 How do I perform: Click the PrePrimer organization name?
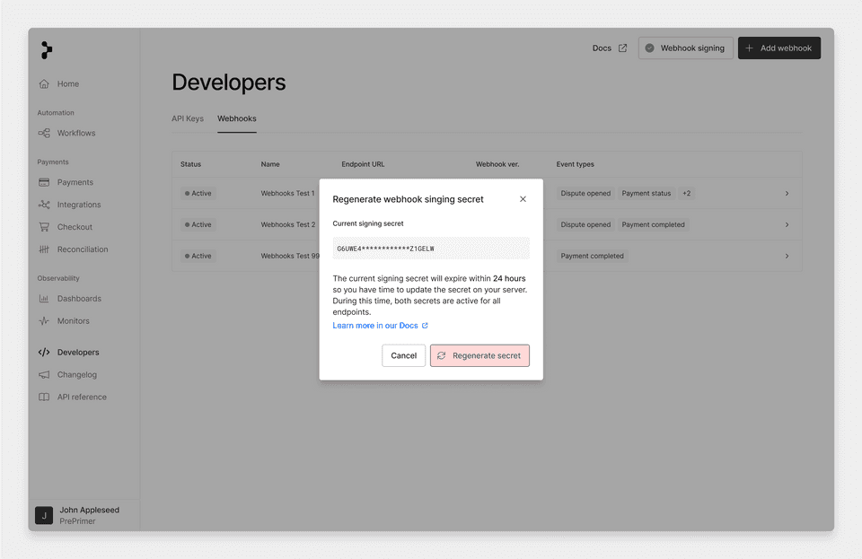click(77, 521)
